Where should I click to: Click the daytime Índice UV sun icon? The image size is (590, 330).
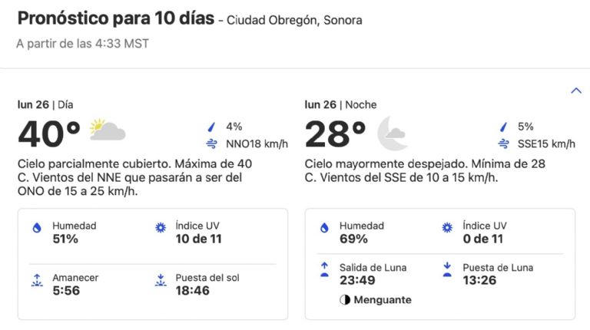point(160,228)
